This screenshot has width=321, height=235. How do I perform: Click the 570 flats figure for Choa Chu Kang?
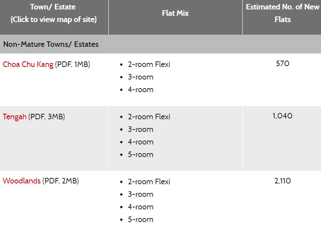[x=282, y=63]
